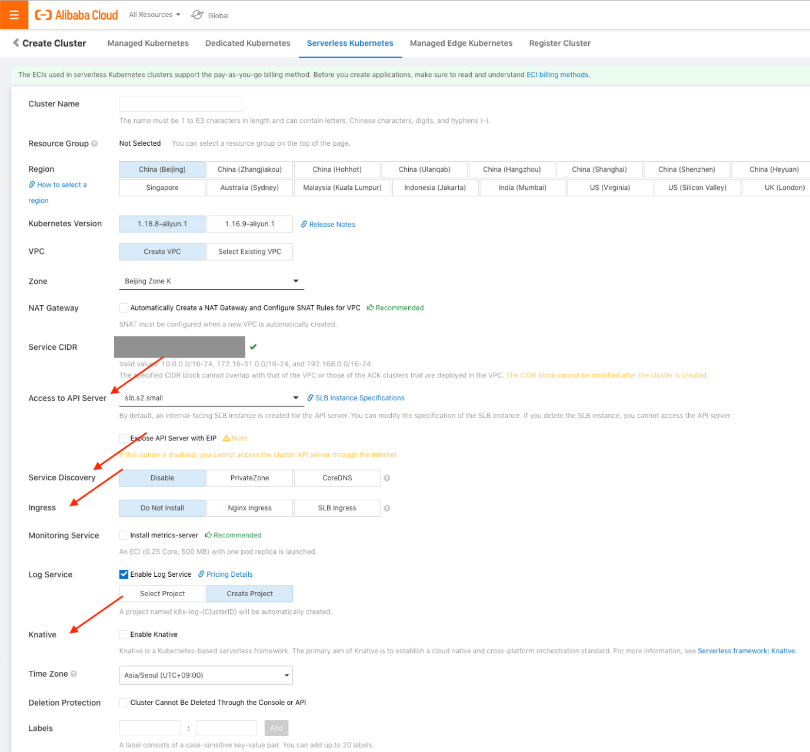
Task: Select the China (Zhangjiakou) region
Action: pyautogui.click(x=249, y=169)
